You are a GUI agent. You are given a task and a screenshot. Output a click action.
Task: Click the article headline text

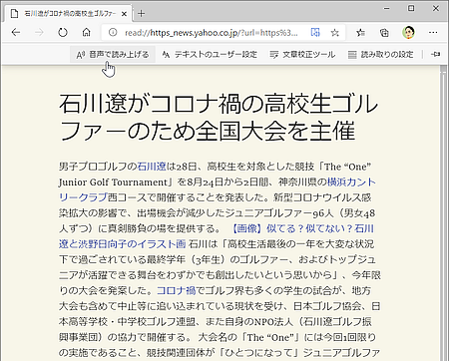pos(219,117)
